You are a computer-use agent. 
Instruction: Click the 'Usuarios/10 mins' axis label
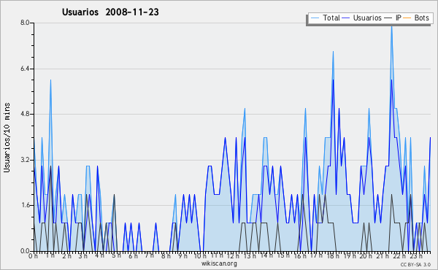[x=7, y=138]
